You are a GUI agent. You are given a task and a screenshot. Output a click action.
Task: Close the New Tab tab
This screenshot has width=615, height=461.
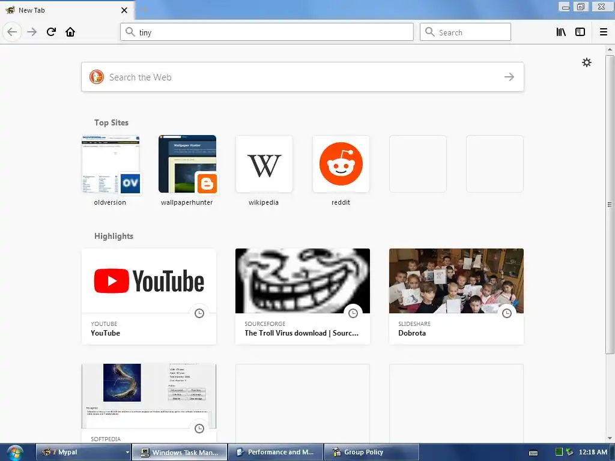(x=124, y=10)
